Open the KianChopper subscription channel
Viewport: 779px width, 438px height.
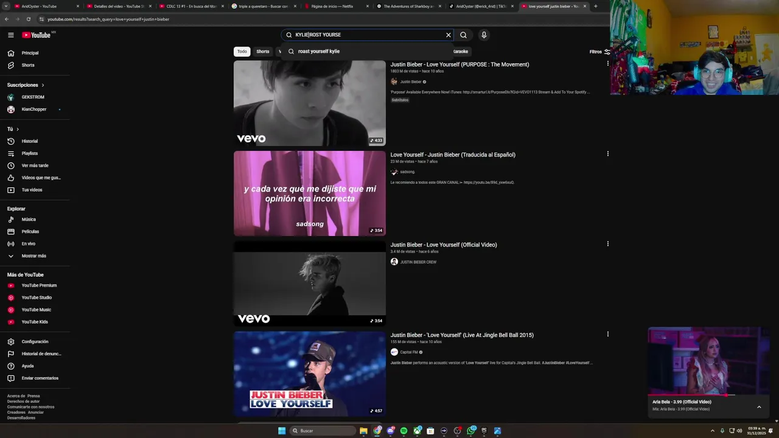tap(35, 109)
